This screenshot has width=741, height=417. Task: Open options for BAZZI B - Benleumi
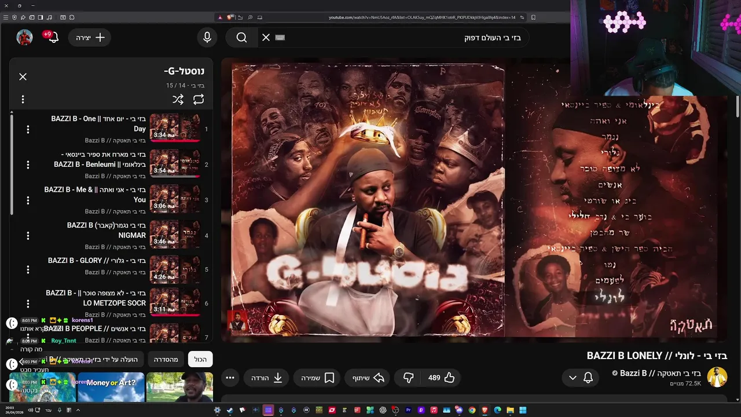(x=28, y=165)
